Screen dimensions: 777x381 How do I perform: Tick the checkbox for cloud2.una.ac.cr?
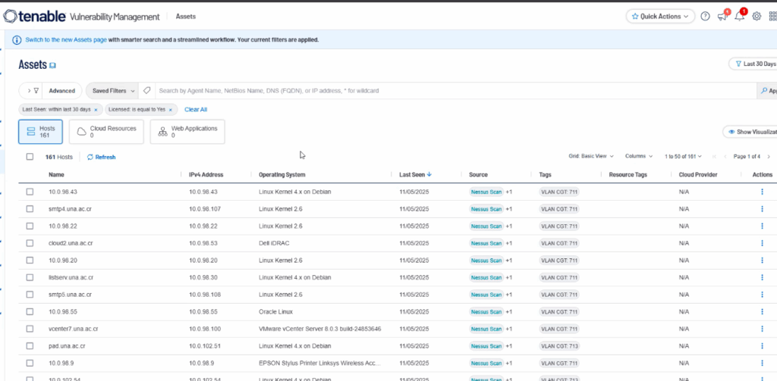30,243
